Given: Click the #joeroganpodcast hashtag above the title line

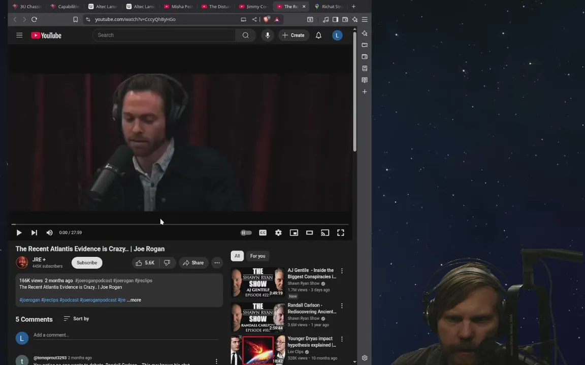Looking at the screenshot, I should 93,280.
